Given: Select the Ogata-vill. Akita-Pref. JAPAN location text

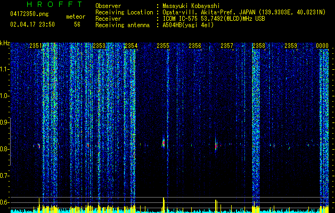Looking at the screenshot, I should (x=244, y=12).
